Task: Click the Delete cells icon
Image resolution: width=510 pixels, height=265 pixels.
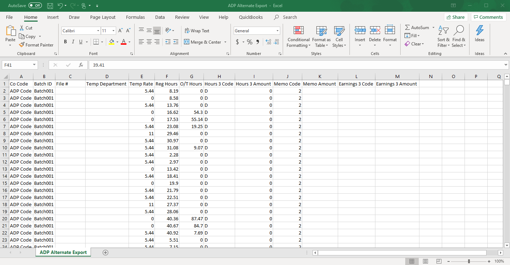Action: coord(375,31)
